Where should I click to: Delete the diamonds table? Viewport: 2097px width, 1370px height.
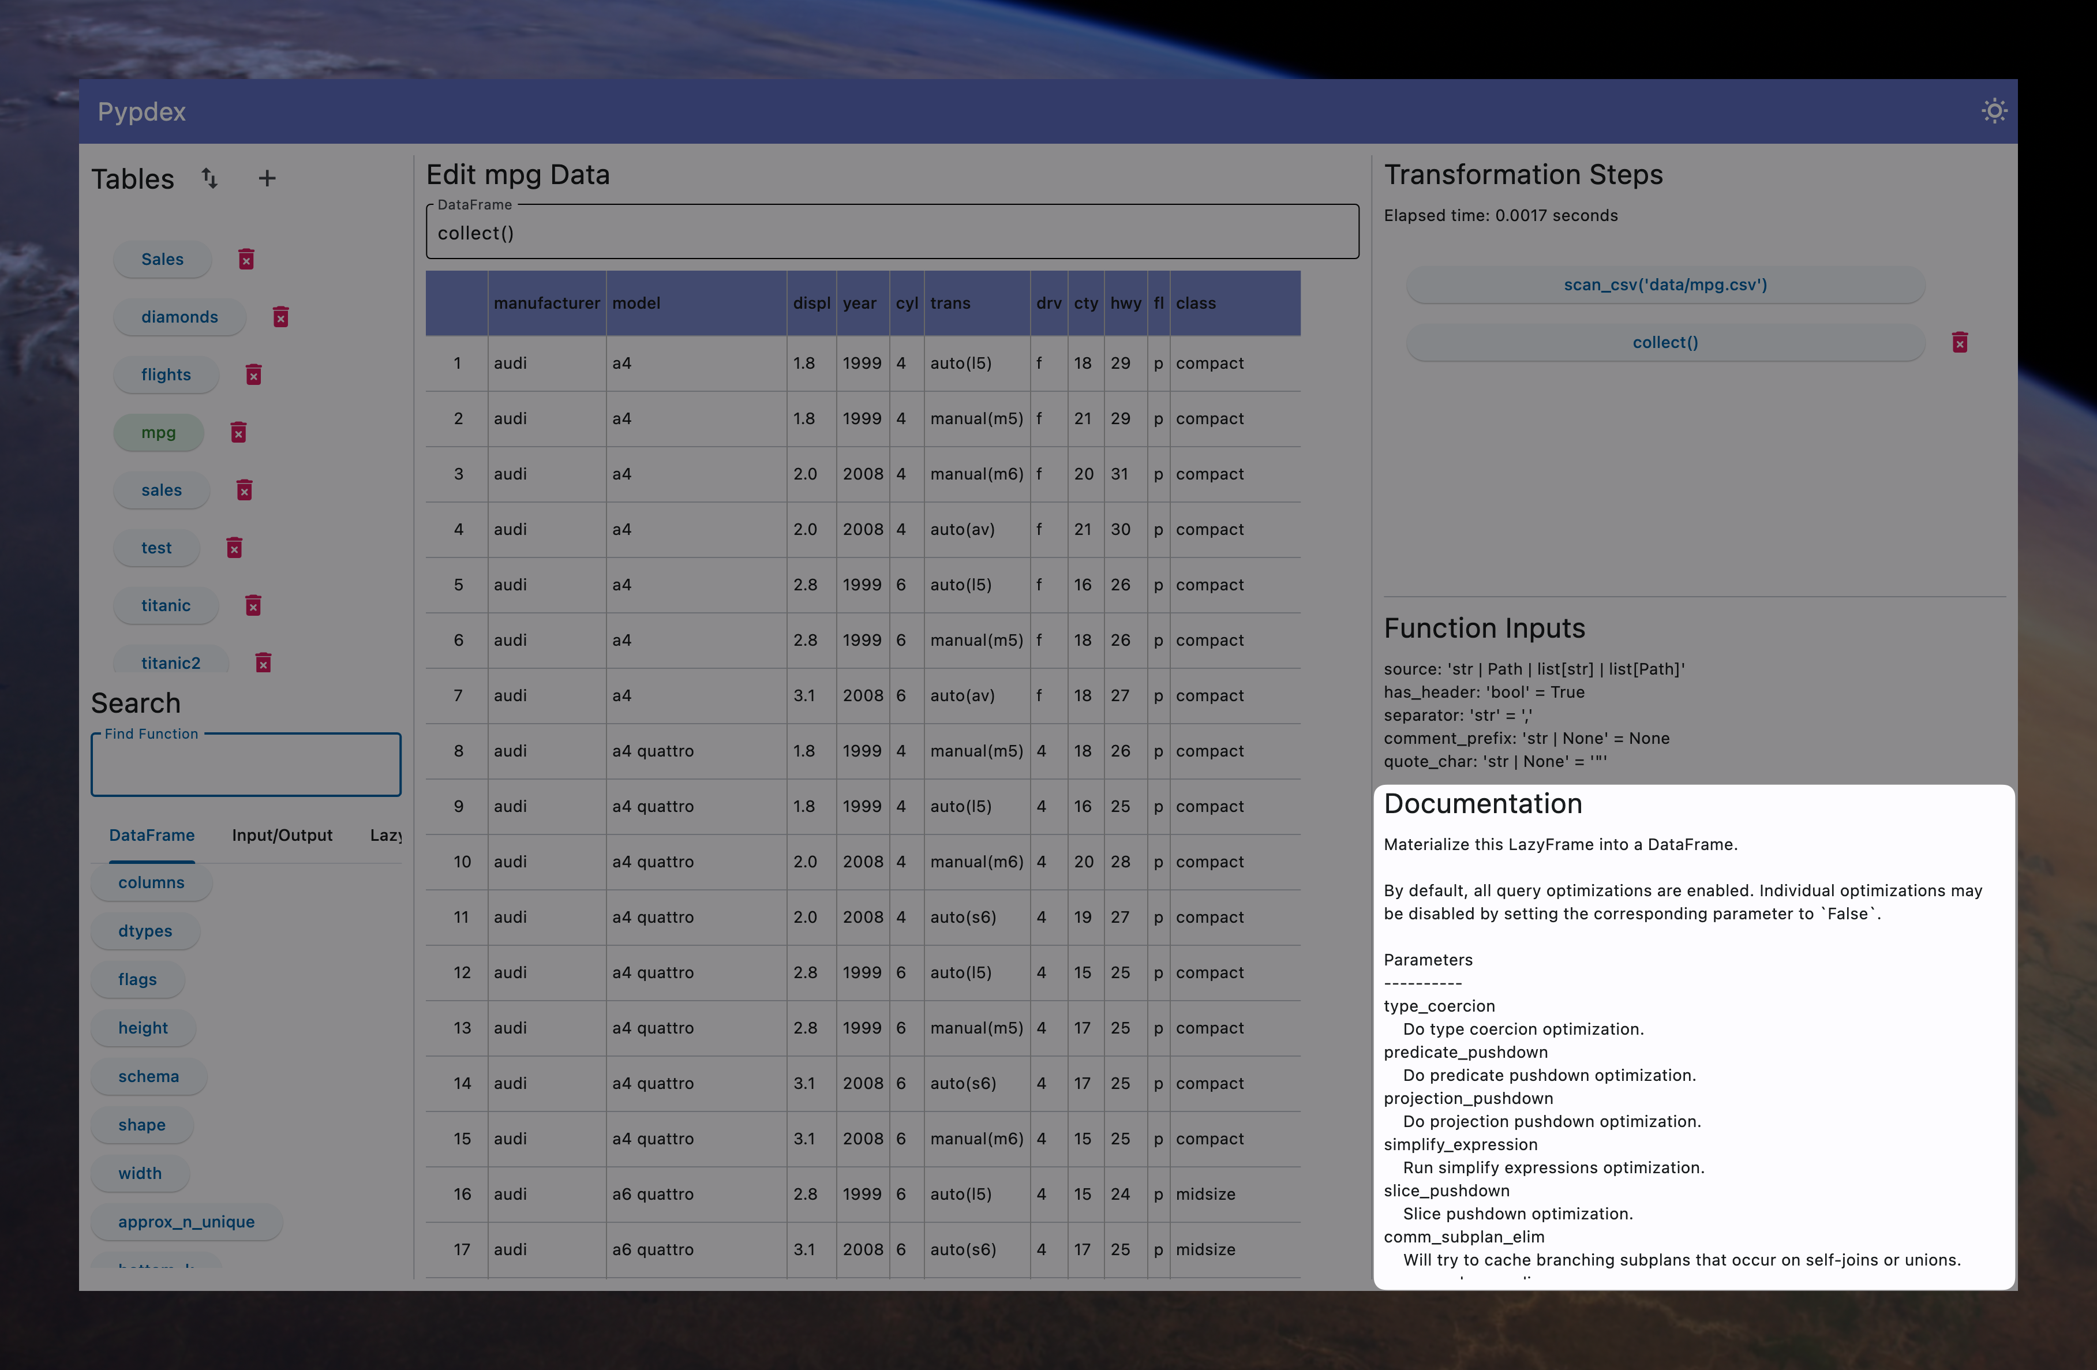click(281, 317)
